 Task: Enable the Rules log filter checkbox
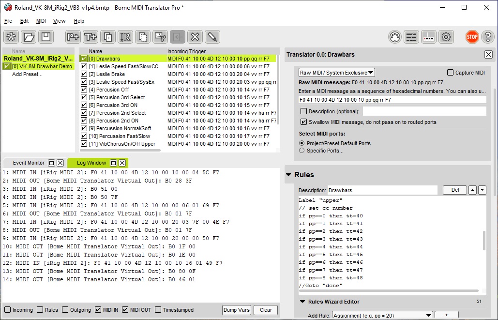click(x=40, y=309)
